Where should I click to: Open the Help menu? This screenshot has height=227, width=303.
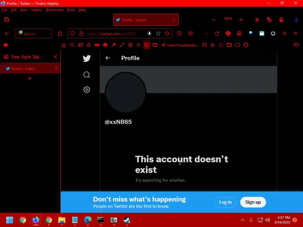click(82, 10)
